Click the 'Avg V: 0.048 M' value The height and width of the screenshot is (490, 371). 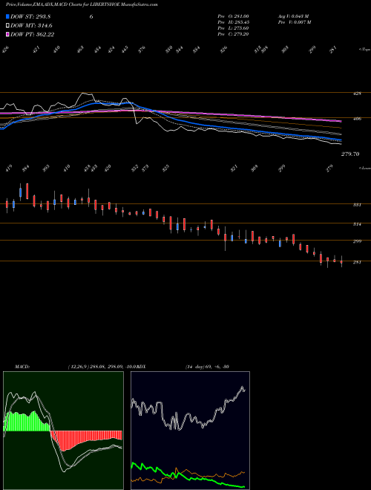pyautogui.click(x=293, y=16)
